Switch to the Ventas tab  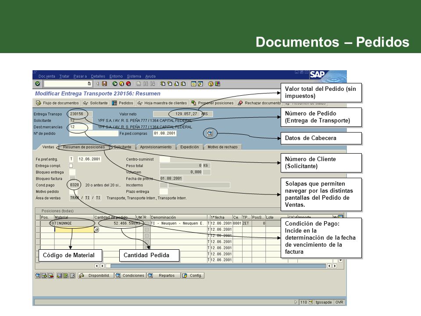coord(48,147)
